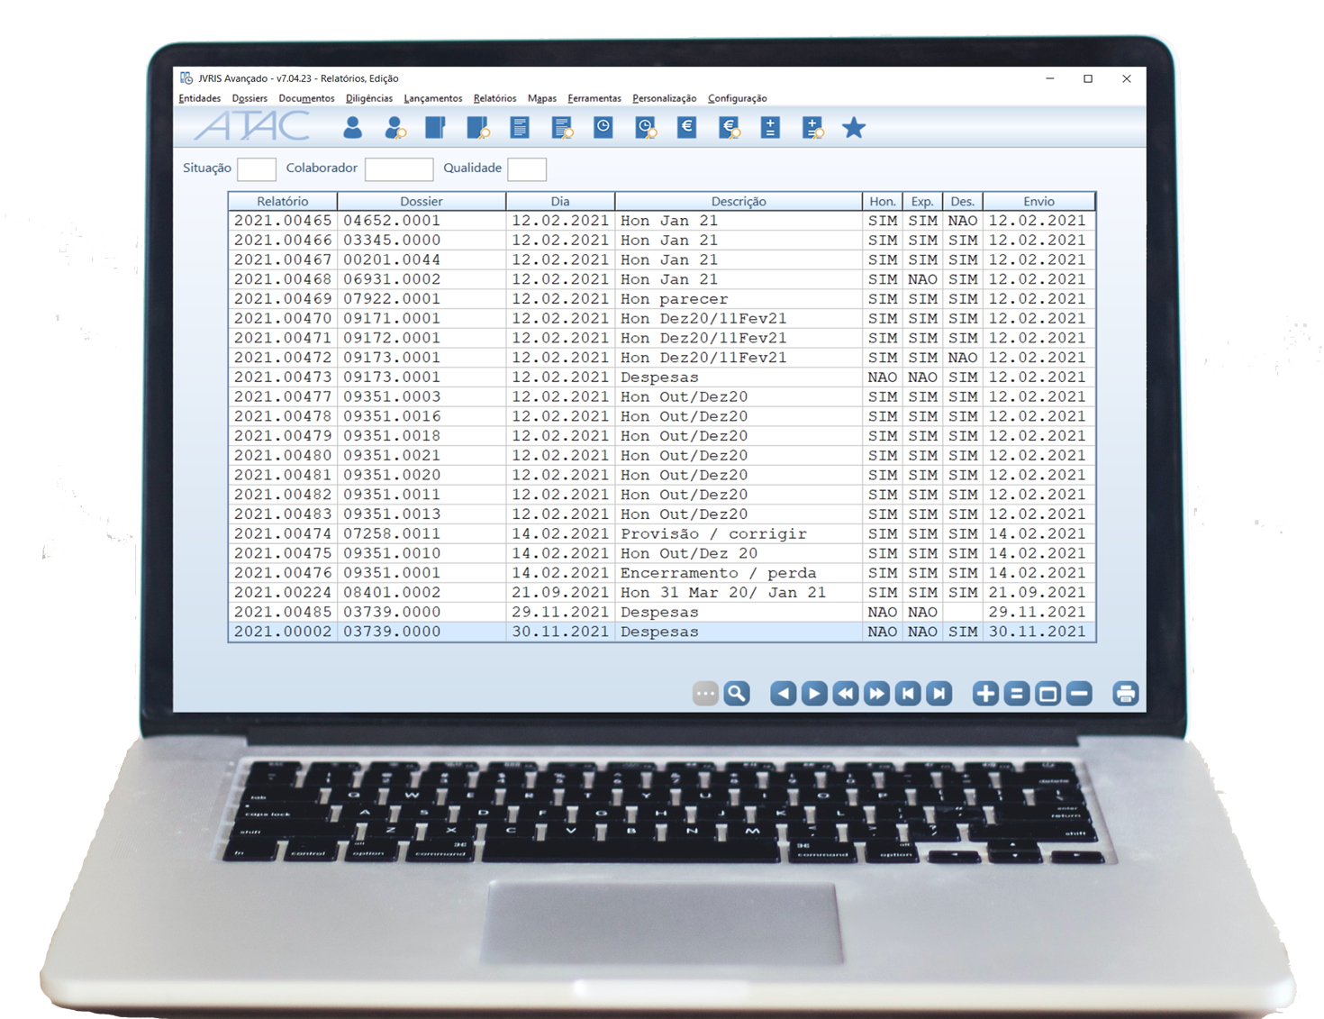Click the search entities person-with-magnifier icon

[x=394, y=128]
